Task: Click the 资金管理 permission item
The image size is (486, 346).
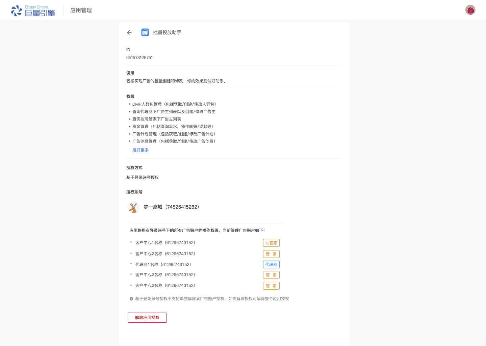Action: pos(173,127)
